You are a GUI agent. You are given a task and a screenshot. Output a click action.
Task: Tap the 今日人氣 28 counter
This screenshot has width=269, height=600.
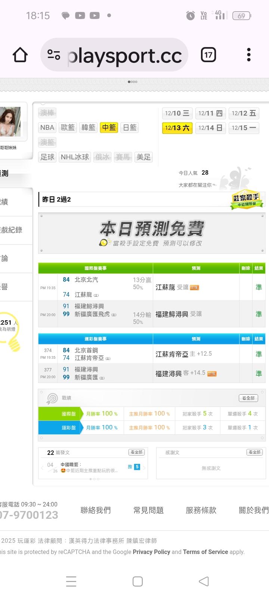pos(194,173)
